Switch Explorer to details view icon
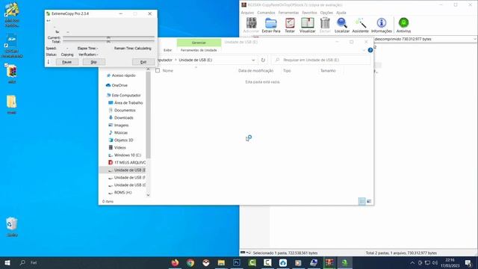Screen dimensions: 478x269 (x=361, y=201)
